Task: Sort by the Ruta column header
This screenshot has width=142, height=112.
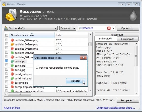Action: [71, 35]
